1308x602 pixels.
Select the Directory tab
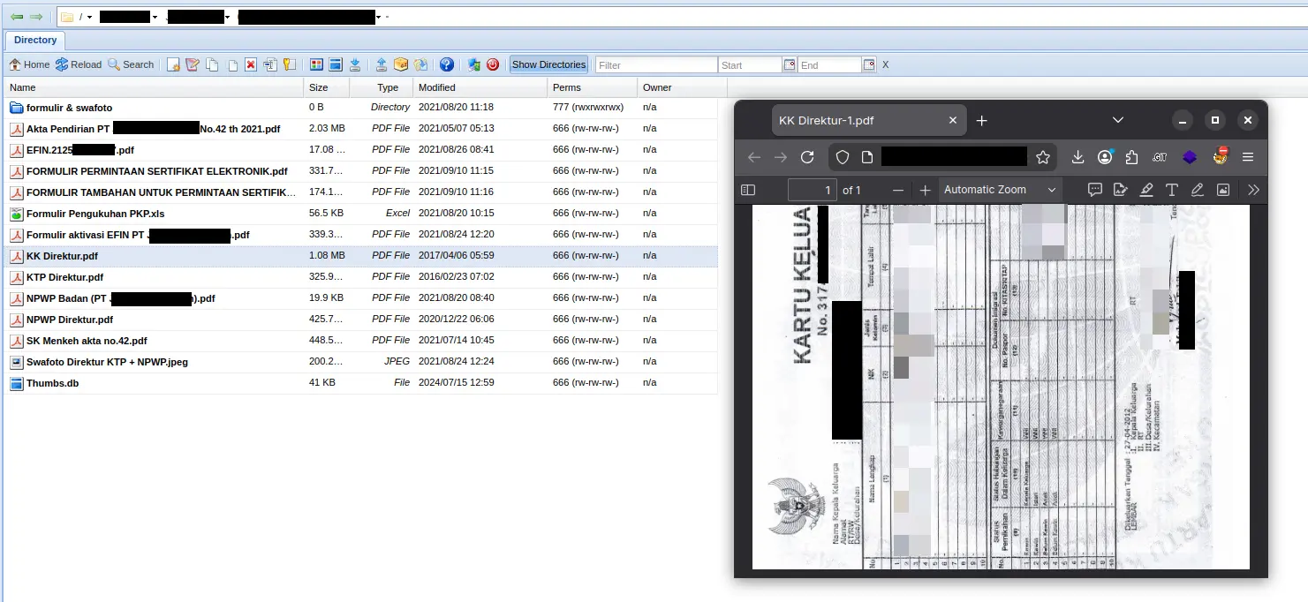click(35, 40)
